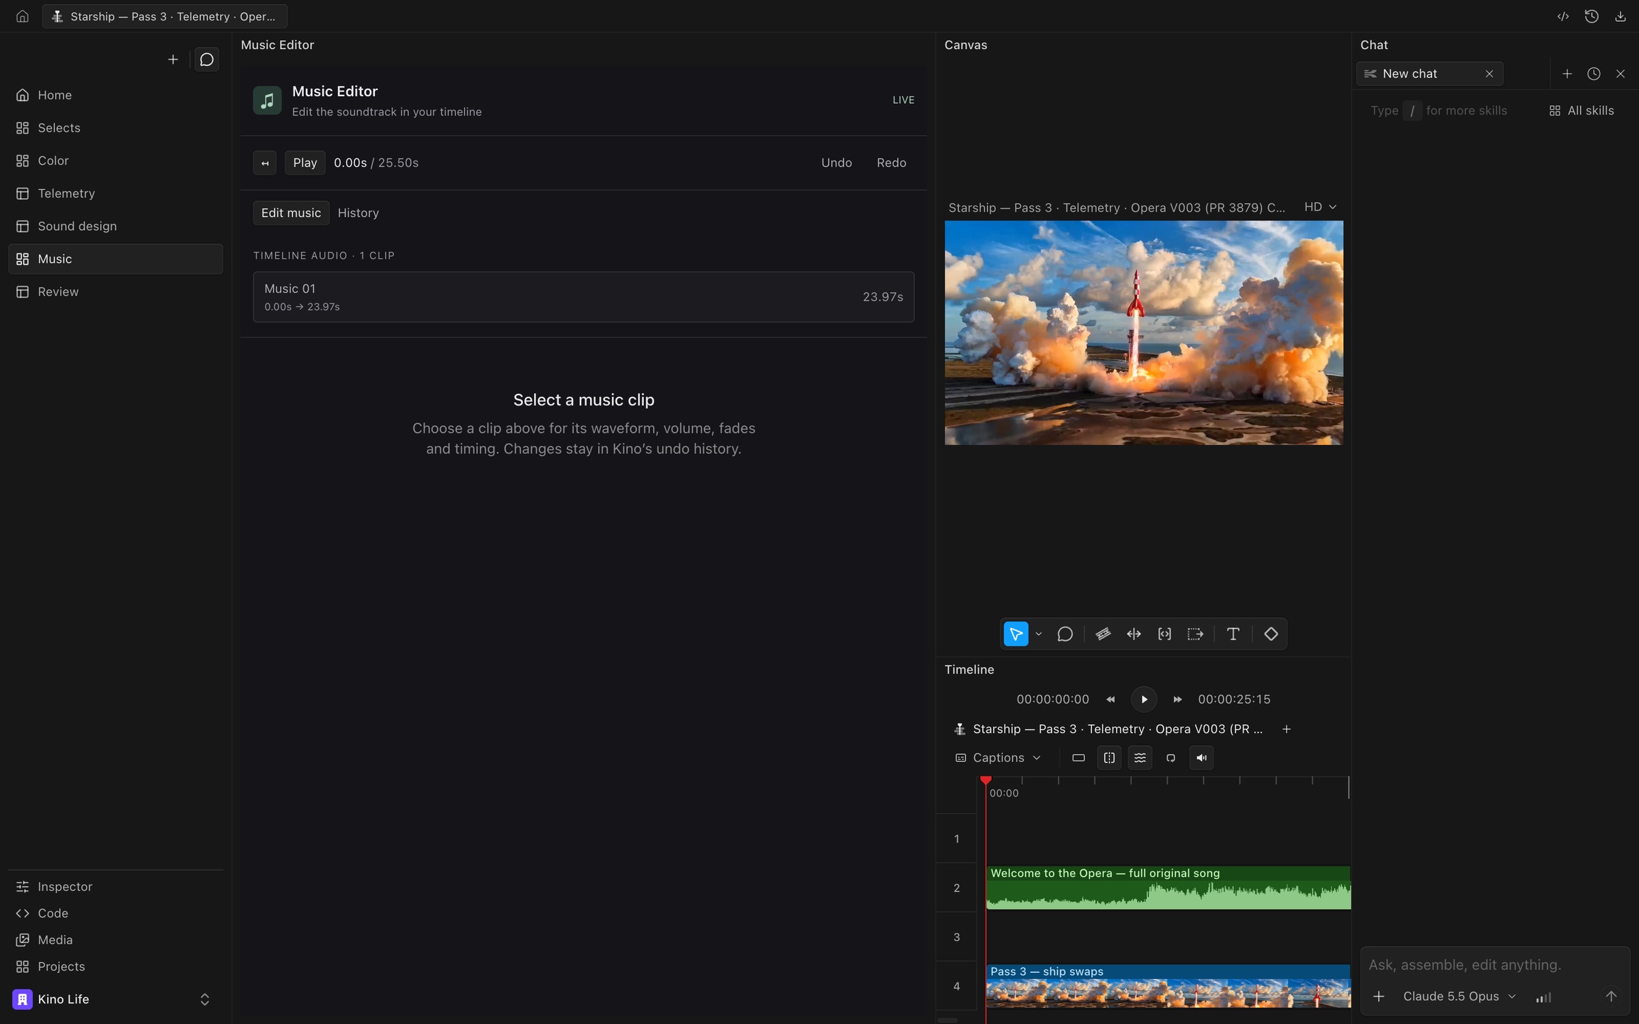The width and height of the screenshot is (1639, 1024).
Task: Select the arrow pointer tool in canvas toolbar
Action: [x=1015, y=634]
